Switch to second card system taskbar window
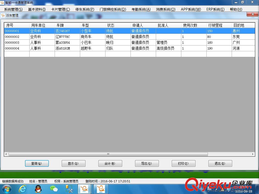259x194 pixels. click(101, 189)
